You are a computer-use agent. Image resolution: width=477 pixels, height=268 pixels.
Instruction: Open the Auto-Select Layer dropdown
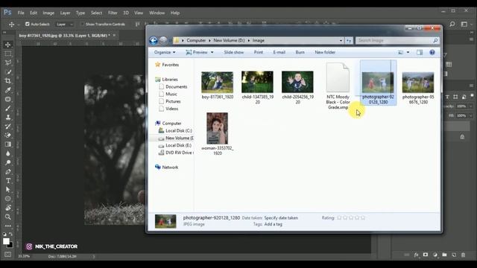65,25
